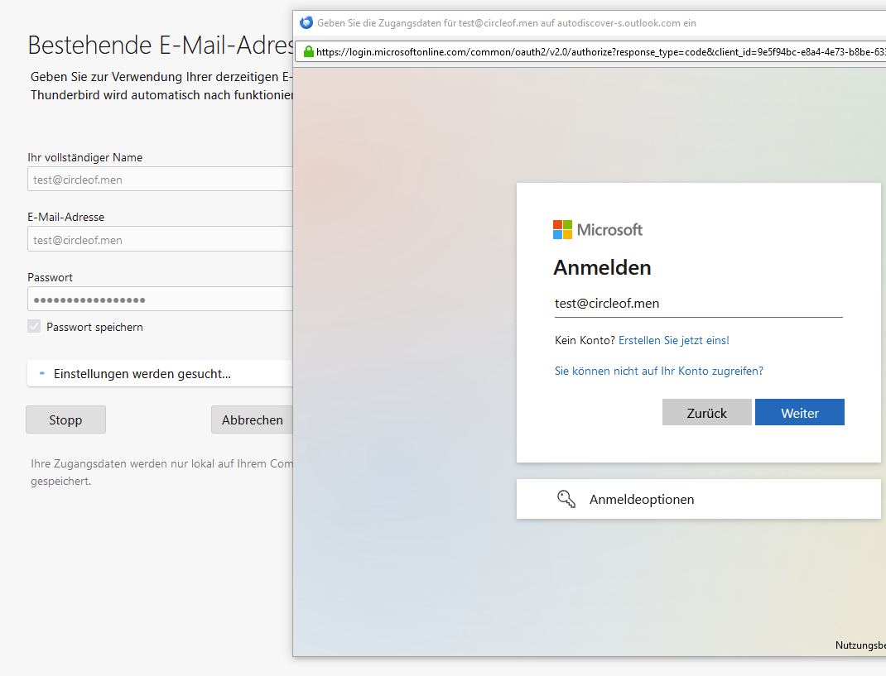886x676 pixels.
Task: Click the Abbrechen button
Action: [x=252, y=420]
